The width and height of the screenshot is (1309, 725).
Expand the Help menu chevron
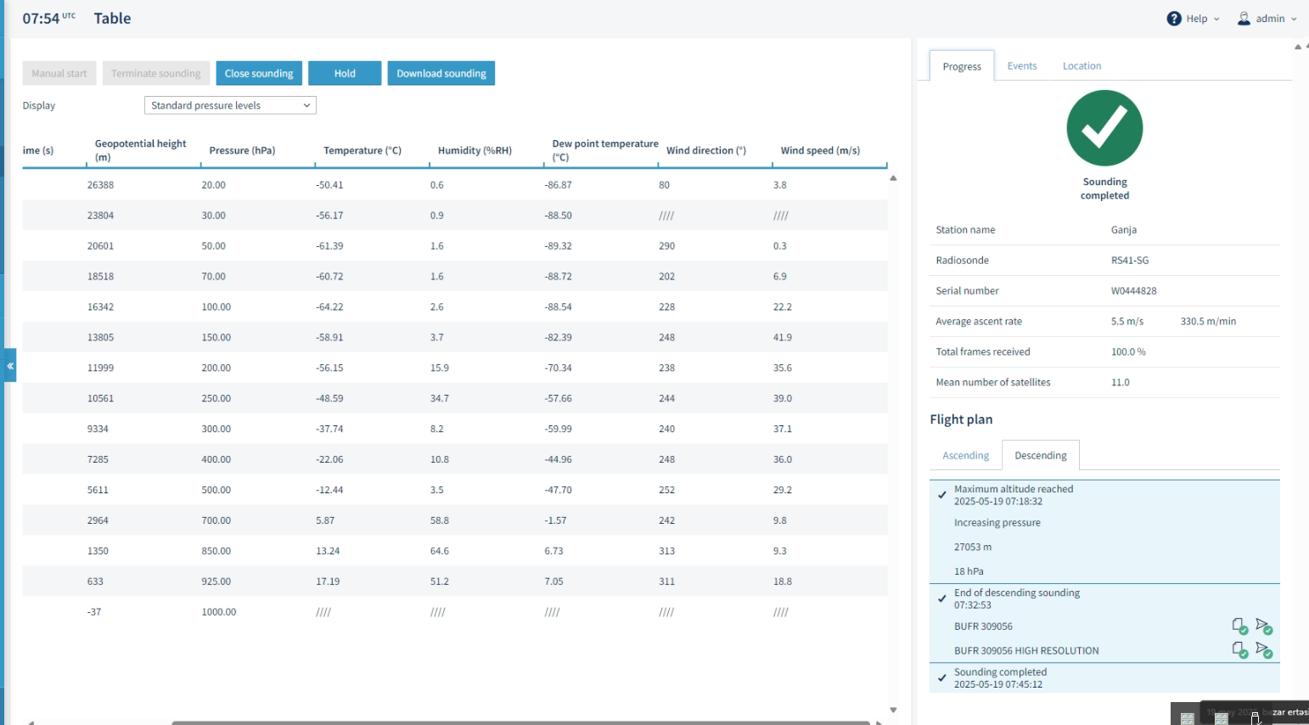click(x=1216, y=20)
